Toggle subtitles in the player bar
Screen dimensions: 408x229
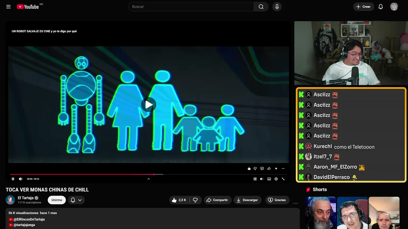click(x=269, y=179)
